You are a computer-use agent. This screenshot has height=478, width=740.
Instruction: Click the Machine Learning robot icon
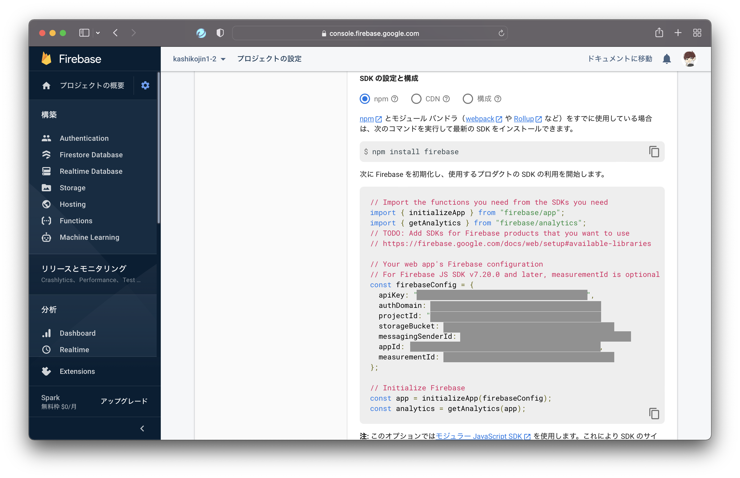[46, 237]
